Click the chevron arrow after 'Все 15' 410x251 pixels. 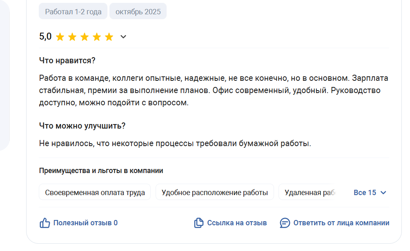tap(383, 193)
